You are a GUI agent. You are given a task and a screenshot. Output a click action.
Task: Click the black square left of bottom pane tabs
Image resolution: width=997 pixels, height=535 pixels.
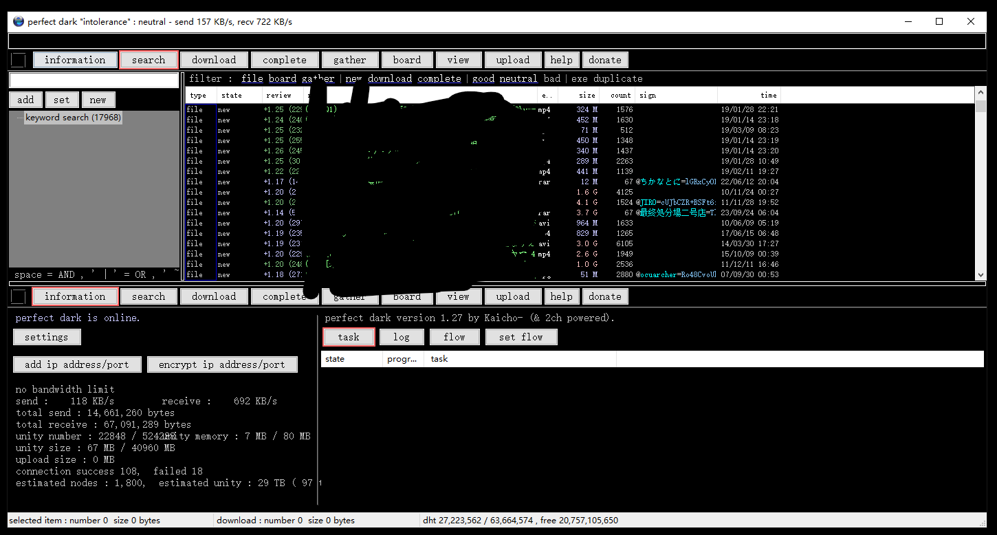coord(19,297)
